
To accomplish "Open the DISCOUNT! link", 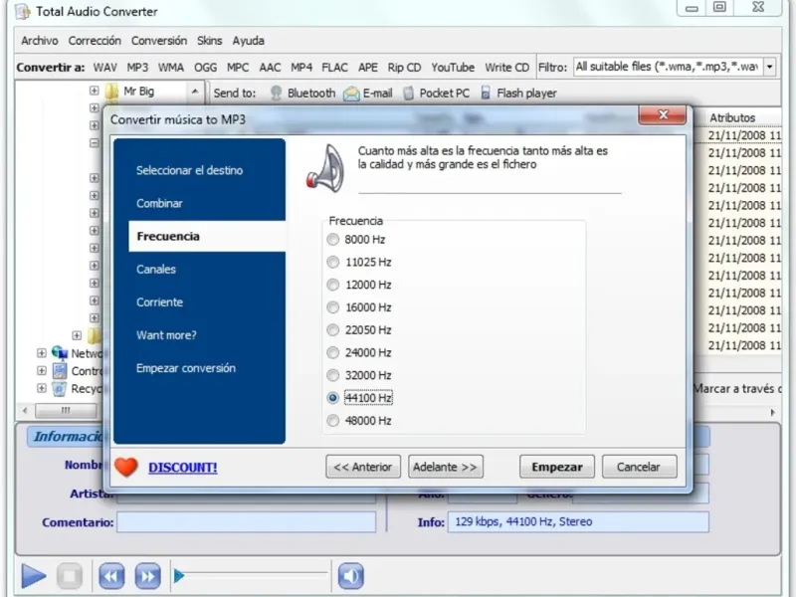I will [x=183, y=468].
